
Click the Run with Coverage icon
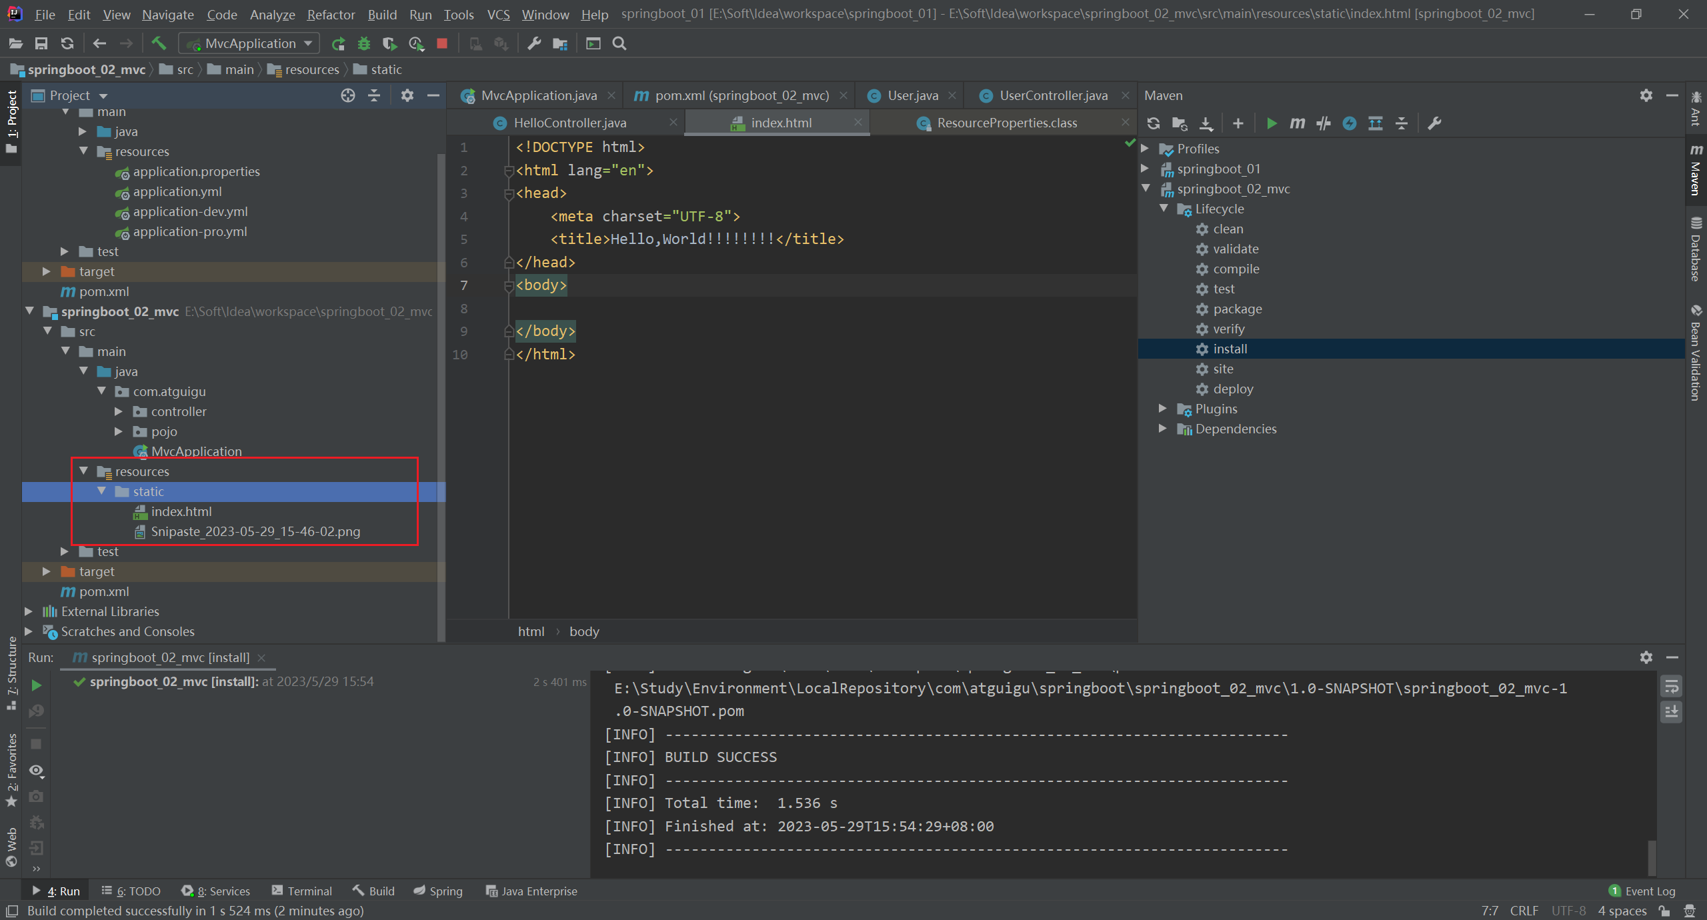[390, 43]
